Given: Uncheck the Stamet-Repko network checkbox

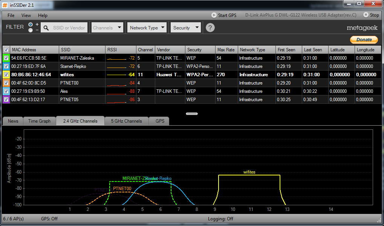Looking at the screenshot, I should [x=6, y=66].
